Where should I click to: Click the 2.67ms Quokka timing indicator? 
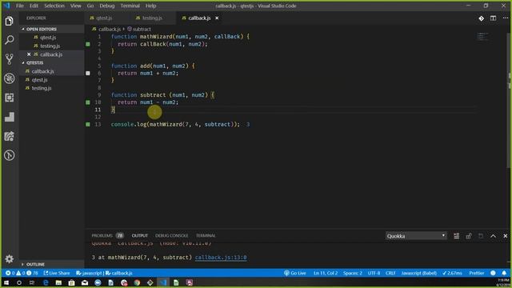pyautogui.click(x=452, y=273)
